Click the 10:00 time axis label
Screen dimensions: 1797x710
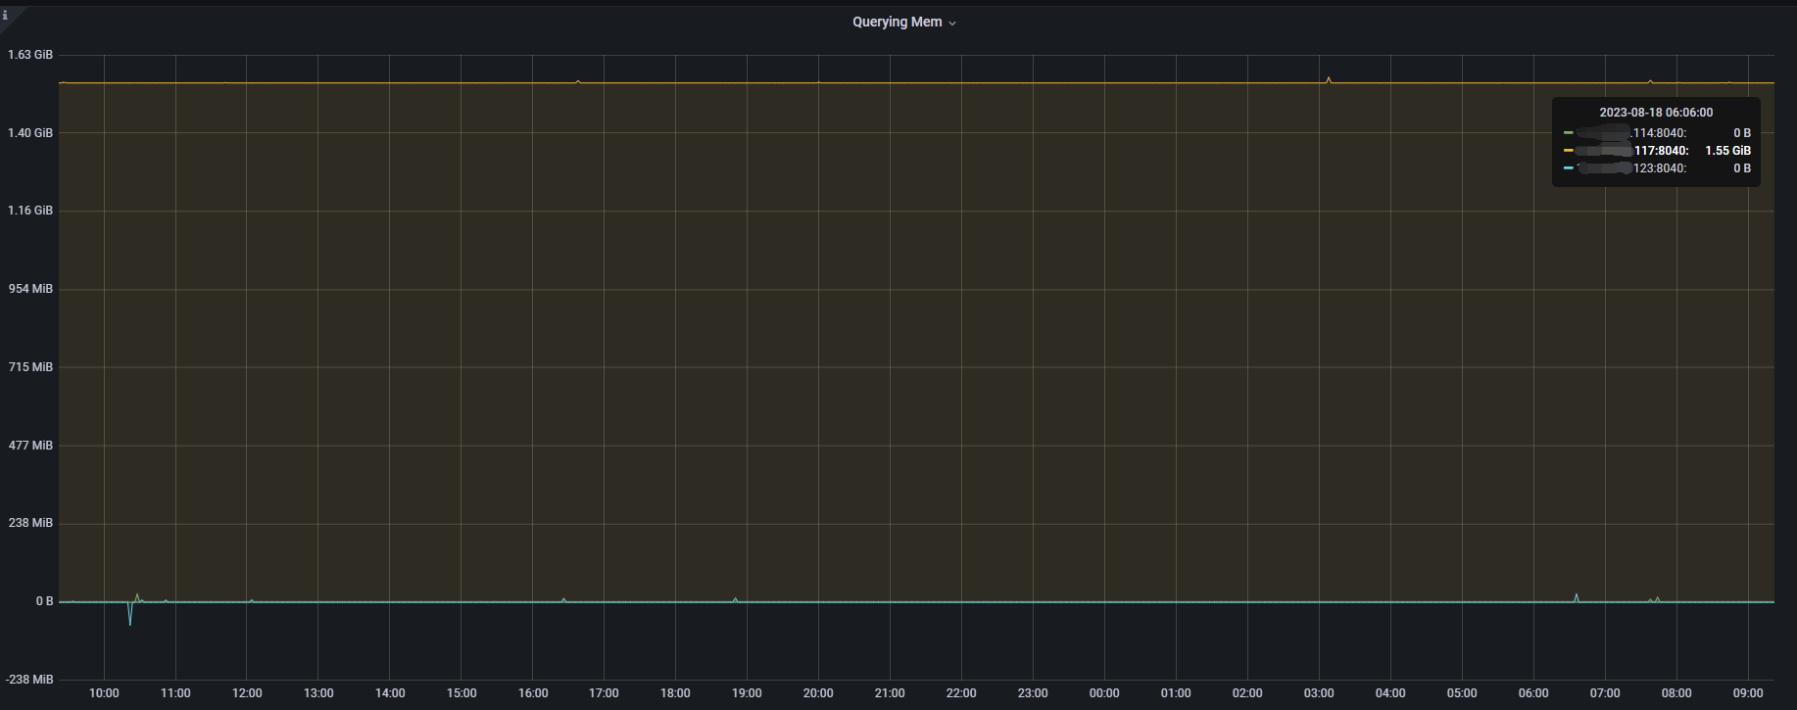click(x=104, y=693)
